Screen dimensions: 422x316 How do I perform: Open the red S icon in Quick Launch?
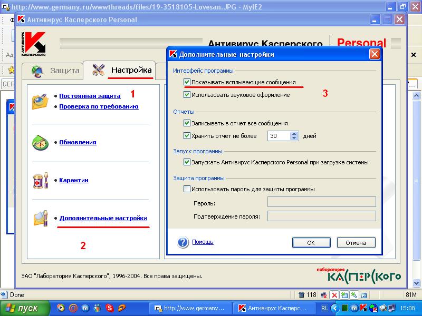(110, 308)
